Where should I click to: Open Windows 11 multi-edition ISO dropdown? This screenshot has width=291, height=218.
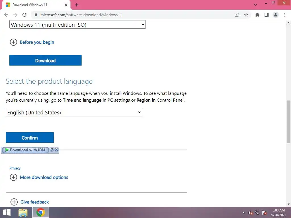(78, 24)
